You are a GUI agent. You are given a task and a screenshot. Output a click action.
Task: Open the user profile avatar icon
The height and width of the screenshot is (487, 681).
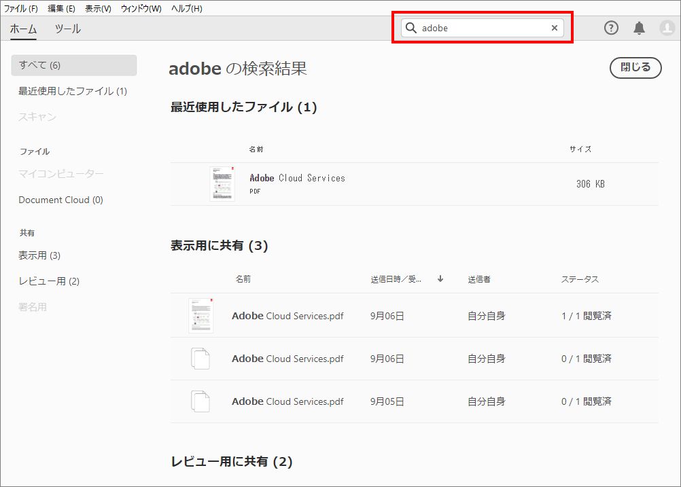click(665, 28)
